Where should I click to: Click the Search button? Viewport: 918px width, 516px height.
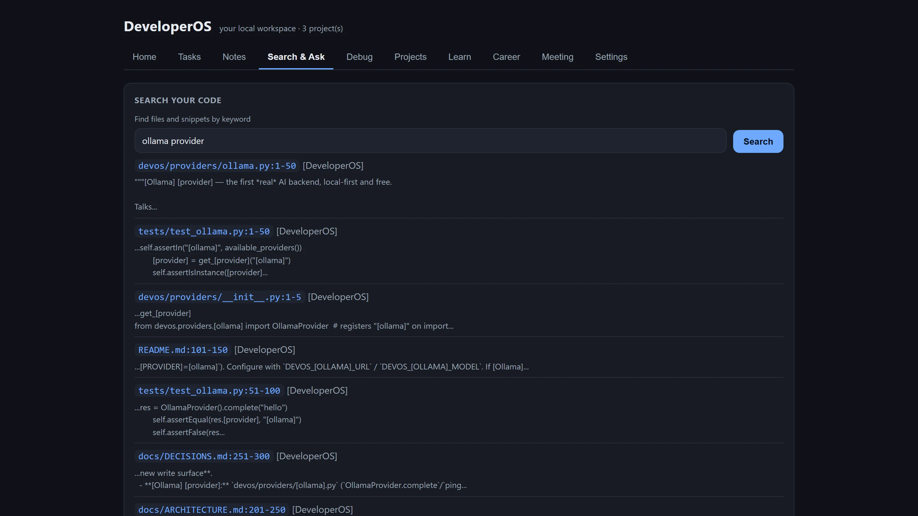758,141
